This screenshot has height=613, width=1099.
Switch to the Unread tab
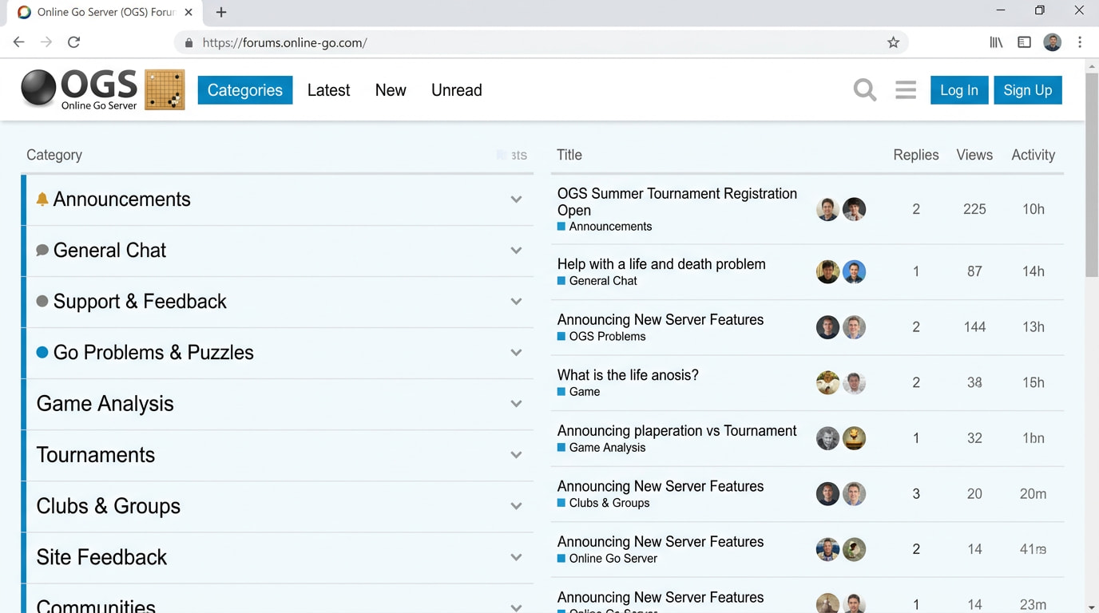[x=456, y=90]
